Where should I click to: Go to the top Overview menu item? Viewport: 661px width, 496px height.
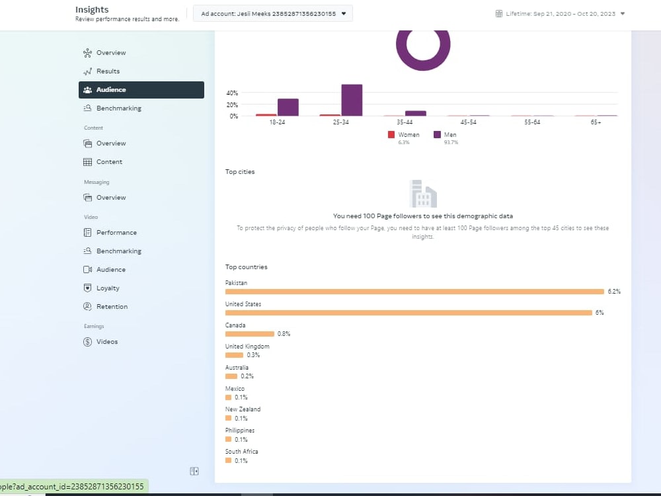click(x=141, y=53)
